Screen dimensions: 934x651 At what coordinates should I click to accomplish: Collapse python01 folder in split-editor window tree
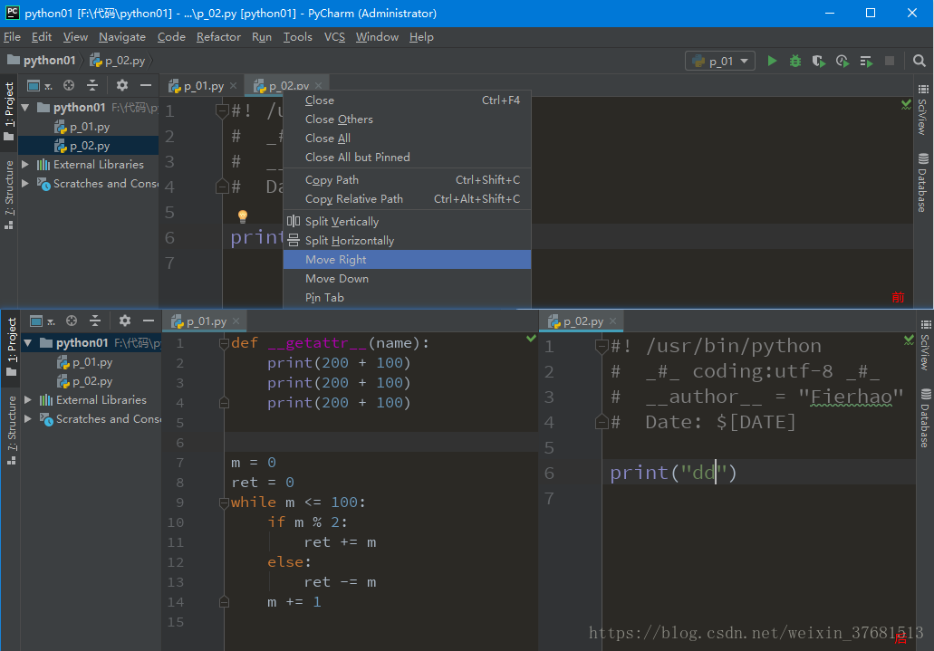[28, 343]
